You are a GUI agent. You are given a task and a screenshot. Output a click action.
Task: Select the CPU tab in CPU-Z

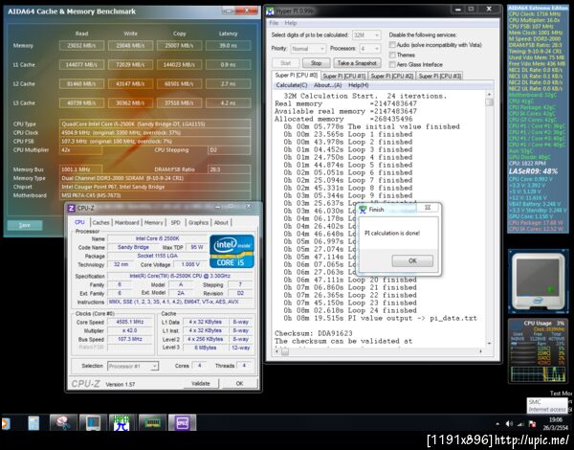click(x=79, y=222)
